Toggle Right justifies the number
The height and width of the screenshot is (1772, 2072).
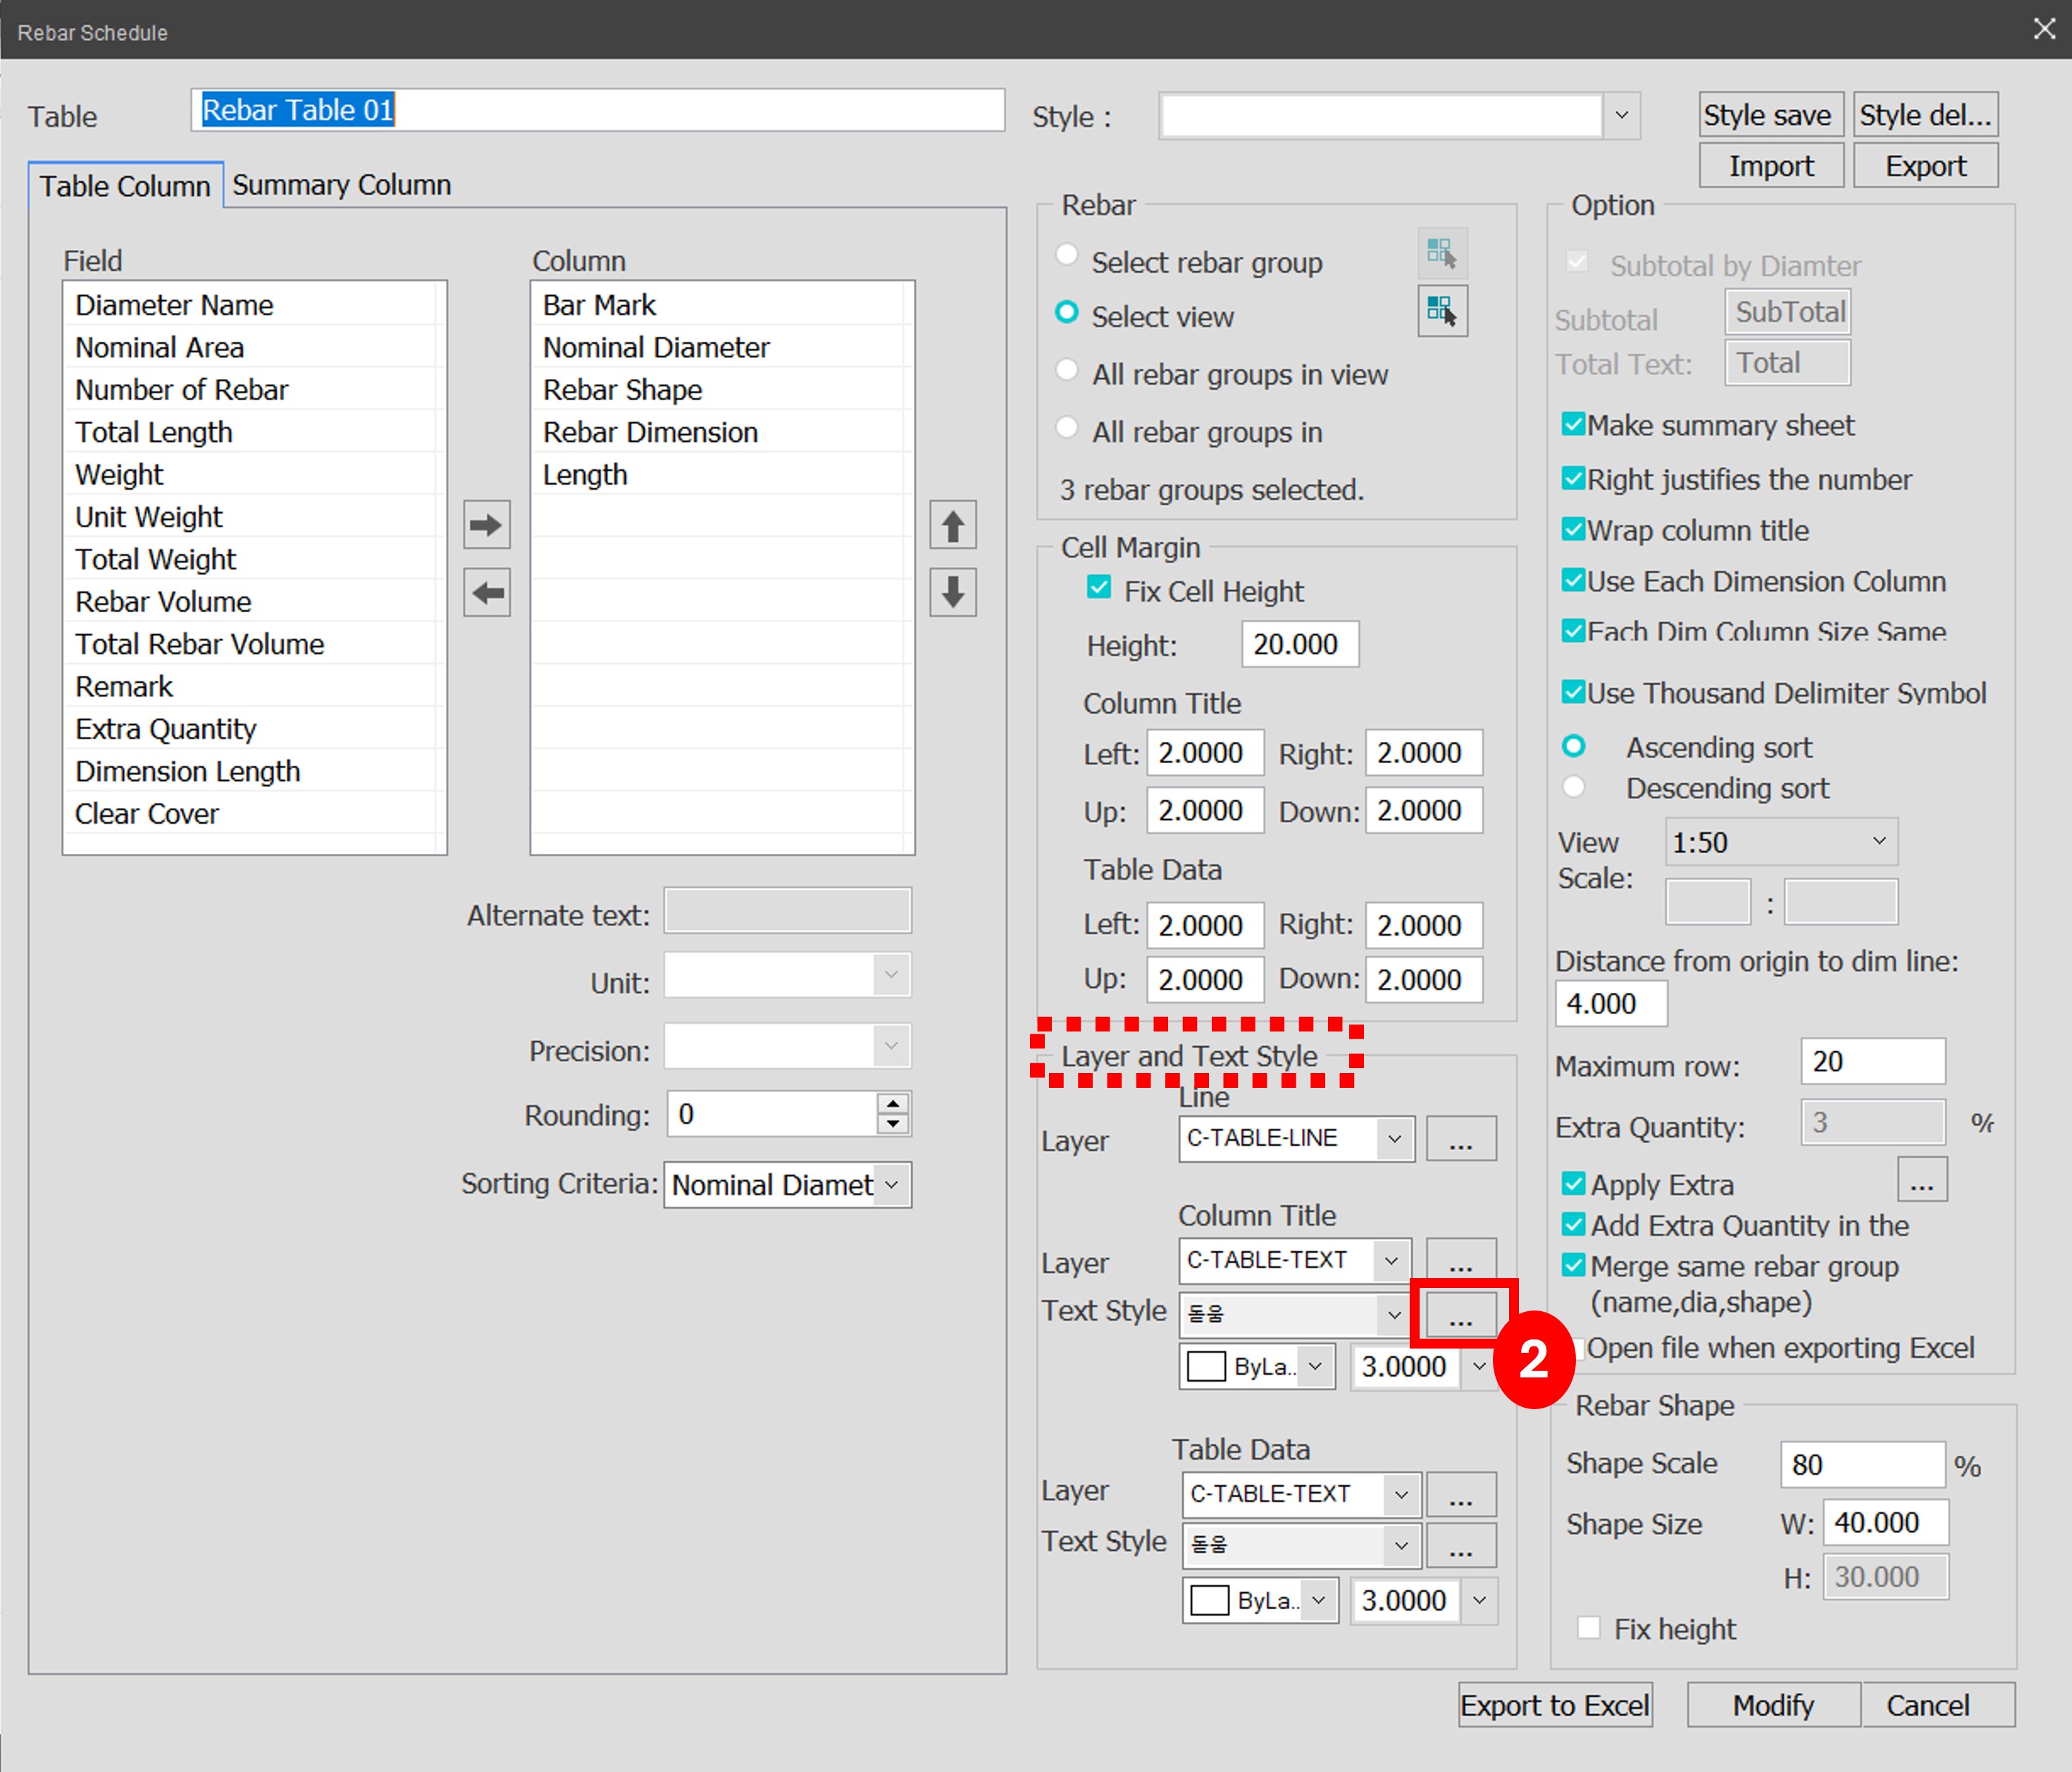[x=1573, y=478]
